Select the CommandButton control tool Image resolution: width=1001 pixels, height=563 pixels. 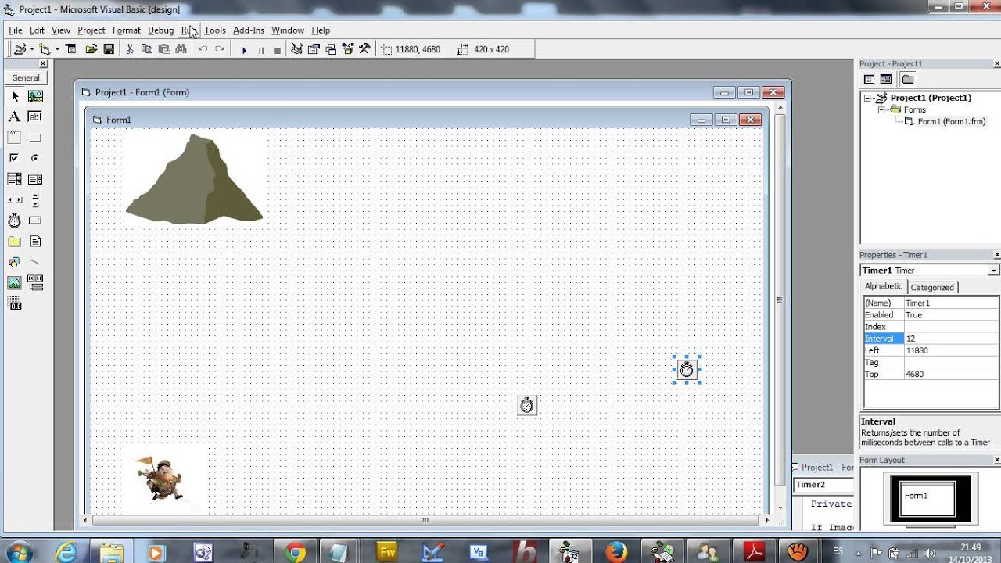[35, 138]
